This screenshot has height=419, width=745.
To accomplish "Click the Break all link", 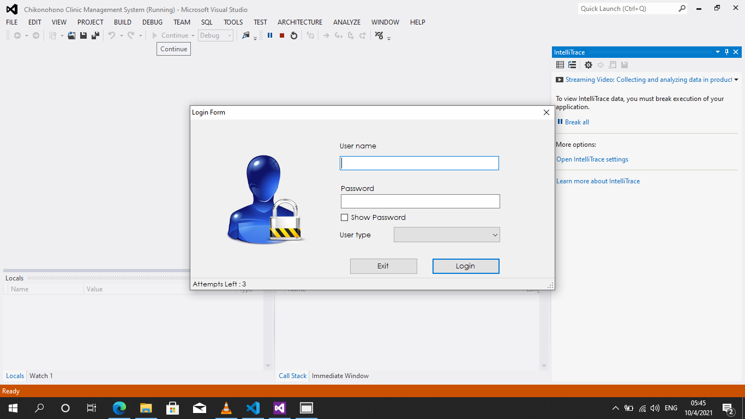I will tap(577, 122).
